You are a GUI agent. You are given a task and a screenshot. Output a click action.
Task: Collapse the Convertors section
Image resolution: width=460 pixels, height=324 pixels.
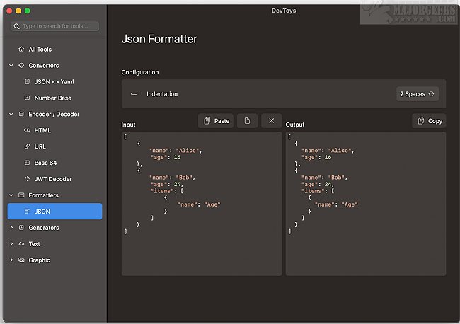pos(11,66)
